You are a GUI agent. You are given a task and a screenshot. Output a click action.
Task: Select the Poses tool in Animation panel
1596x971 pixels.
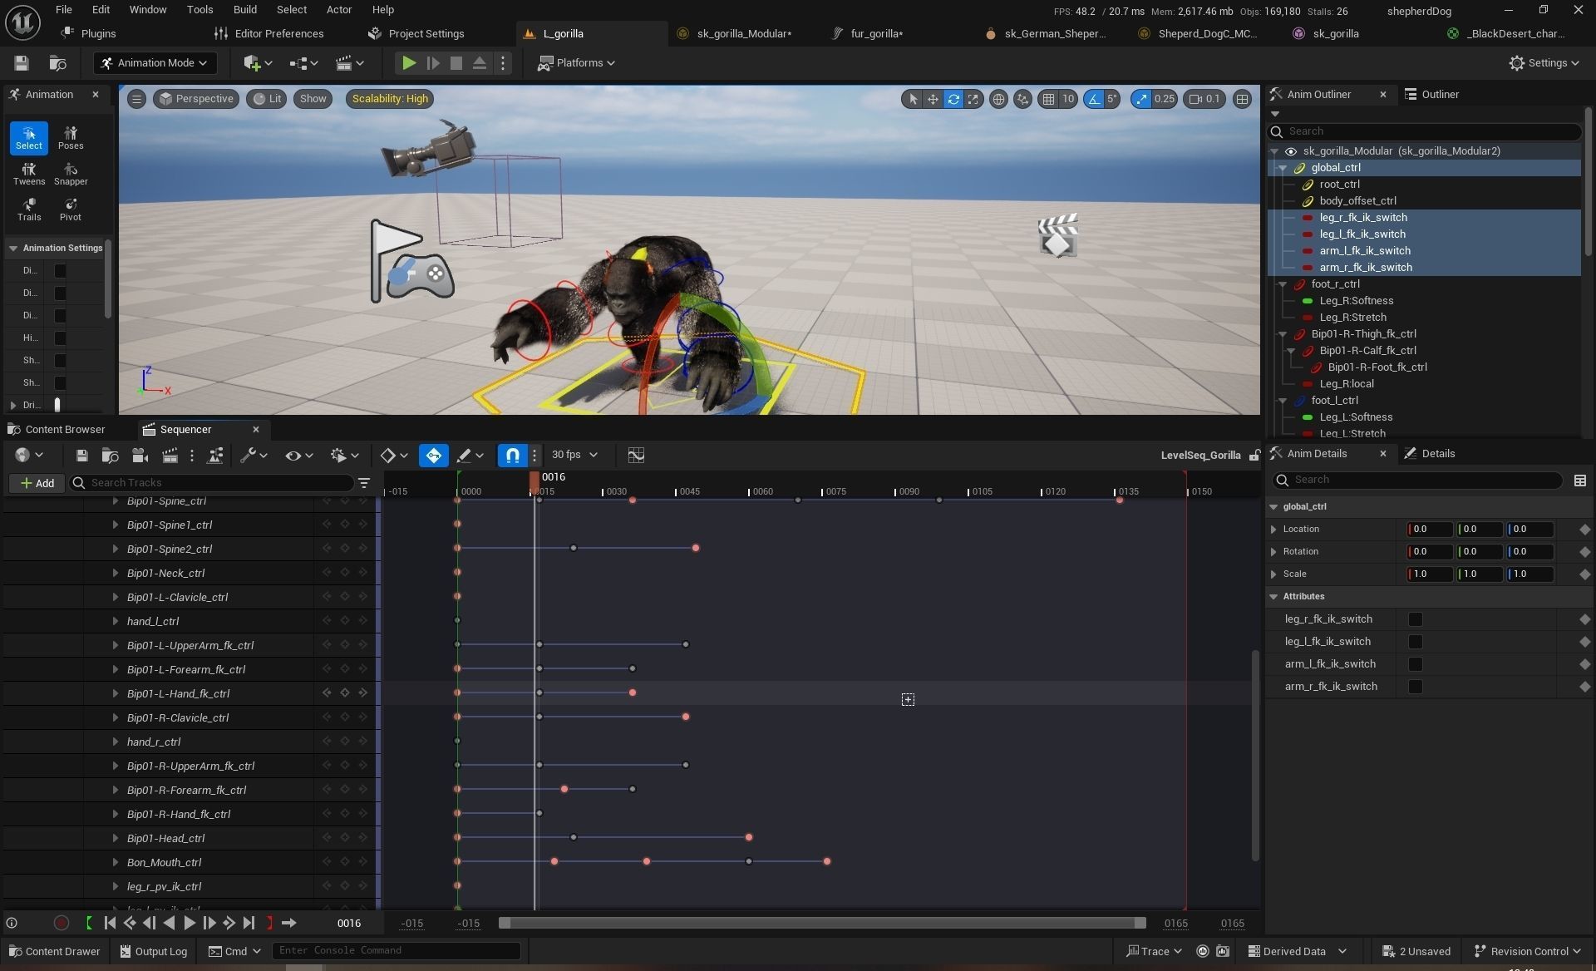click(71, 137)
